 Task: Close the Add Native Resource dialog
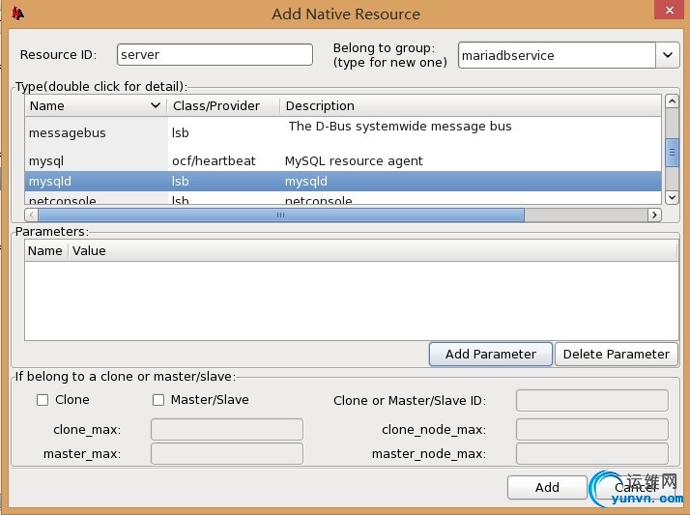666,11
